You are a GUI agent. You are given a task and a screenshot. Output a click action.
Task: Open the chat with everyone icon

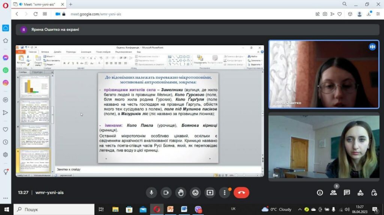click(x=347, y=193)
